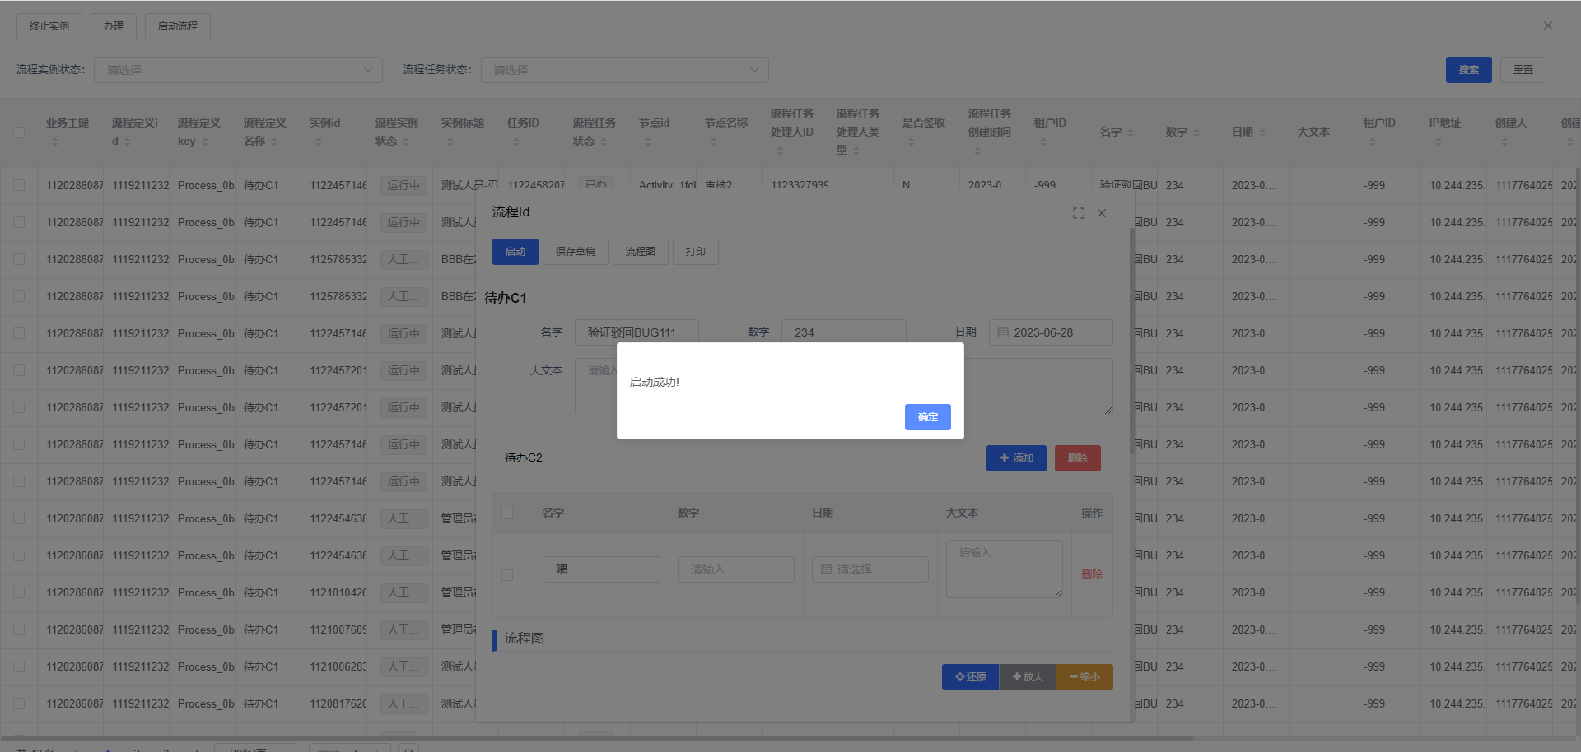Sort by 业务主键 column sort icon

[x=55, y=142]
